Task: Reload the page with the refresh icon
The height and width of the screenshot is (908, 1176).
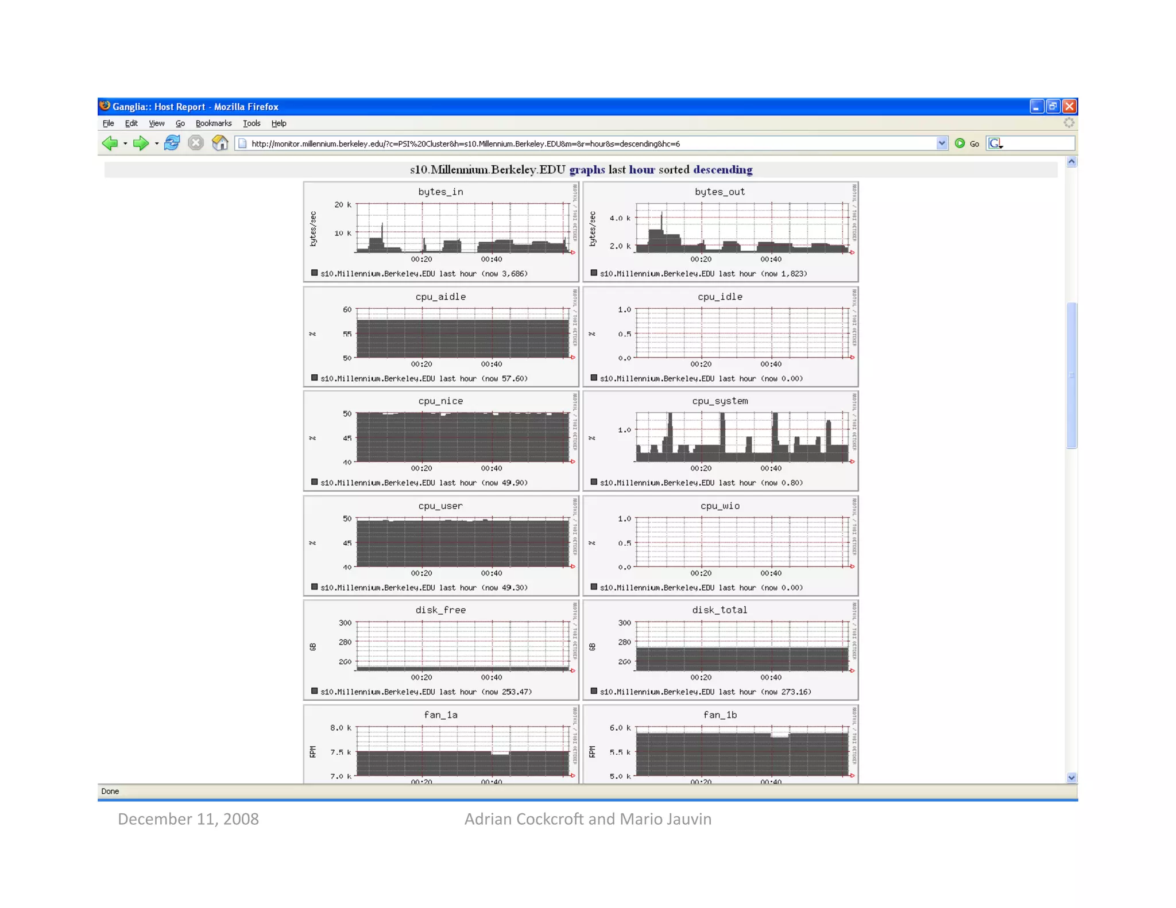Action: (172, 143)
